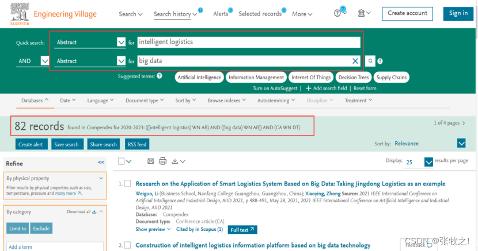
Task: Click Limit to button
Action: point(18,229)
